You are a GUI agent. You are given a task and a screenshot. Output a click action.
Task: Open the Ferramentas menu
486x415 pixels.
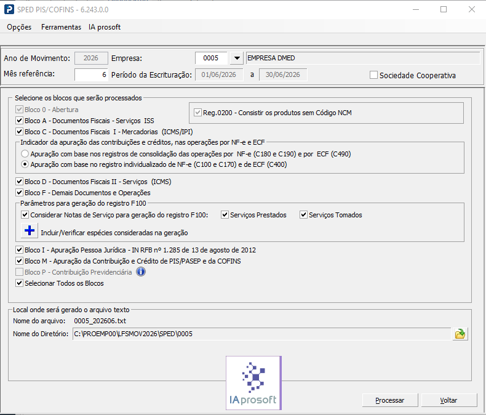click(x=61, y=27)
